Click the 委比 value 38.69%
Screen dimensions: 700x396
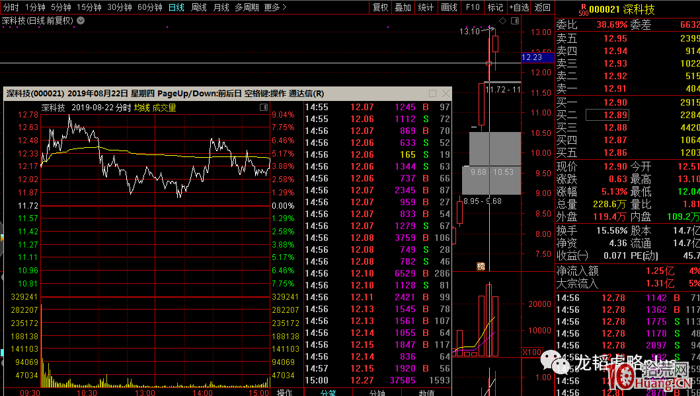[x=611, y=25]
